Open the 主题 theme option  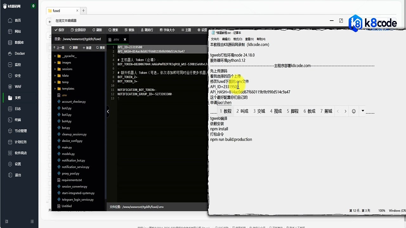(x=186, y=30)
